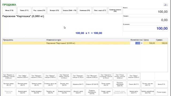Click Аннулир. чека (Alt+F6) button

pyautogui.click(x=64, y=84)
